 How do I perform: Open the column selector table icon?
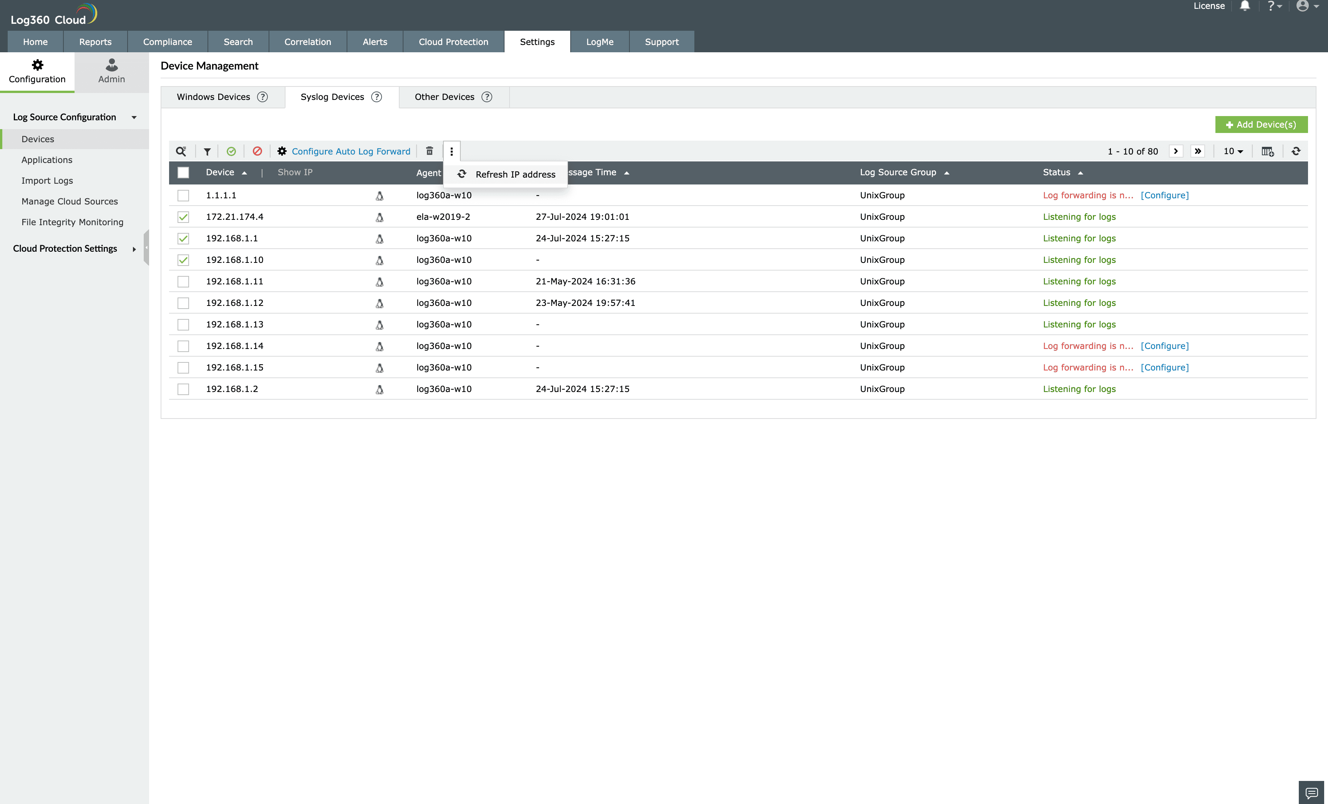pyautogui.click(x=1267, y=151)
